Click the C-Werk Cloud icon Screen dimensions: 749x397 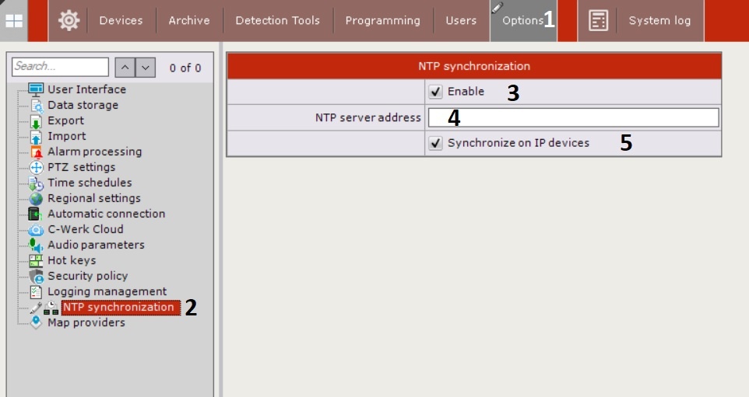pos(36,229)
